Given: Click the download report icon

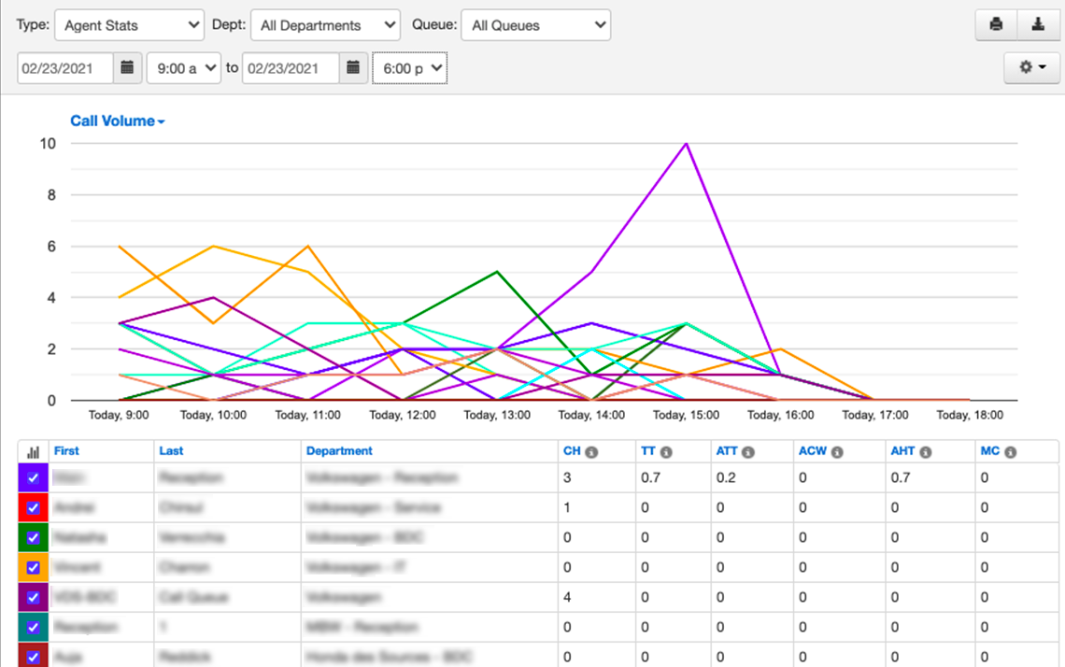Looking at the screenshot, I should click(x=1038, y=25).
